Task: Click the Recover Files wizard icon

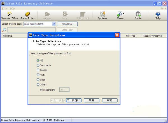Action: click(x=10, y=14)
